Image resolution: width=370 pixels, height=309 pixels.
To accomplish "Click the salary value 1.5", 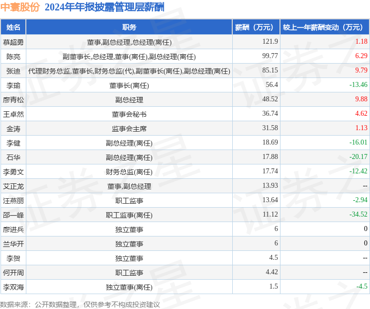I will tap(274, 286).
